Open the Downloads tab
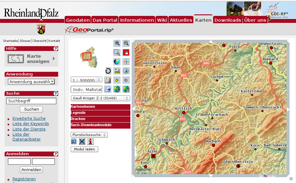This screenshot has height=183, width=296. click(227, 20)
